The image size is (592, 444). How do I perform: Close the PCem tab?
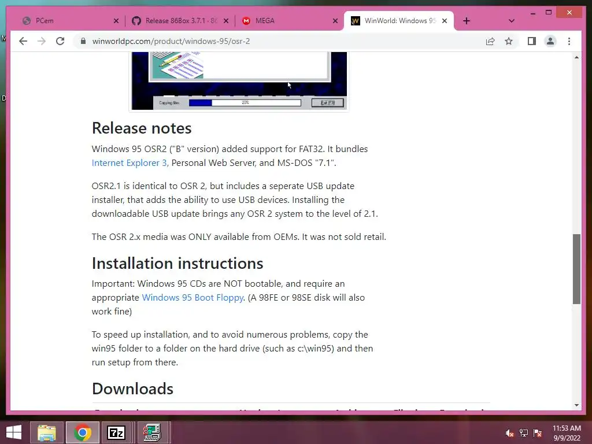click(x=116, y=21)
